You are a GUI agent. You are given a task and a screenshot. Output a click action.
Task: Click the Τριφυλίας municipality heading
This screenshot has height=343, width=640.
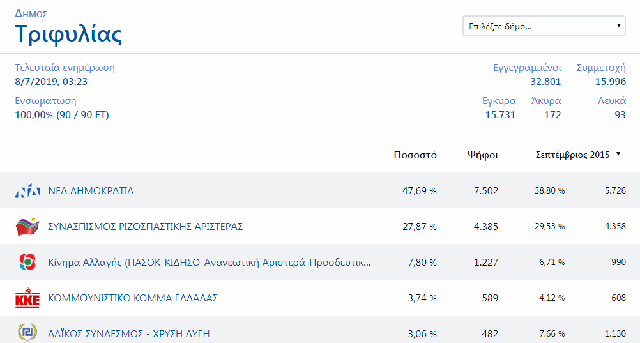tap(68, 34)
